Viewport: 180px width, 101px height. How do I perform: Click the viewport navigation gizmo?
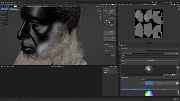(x=99, y=11)
